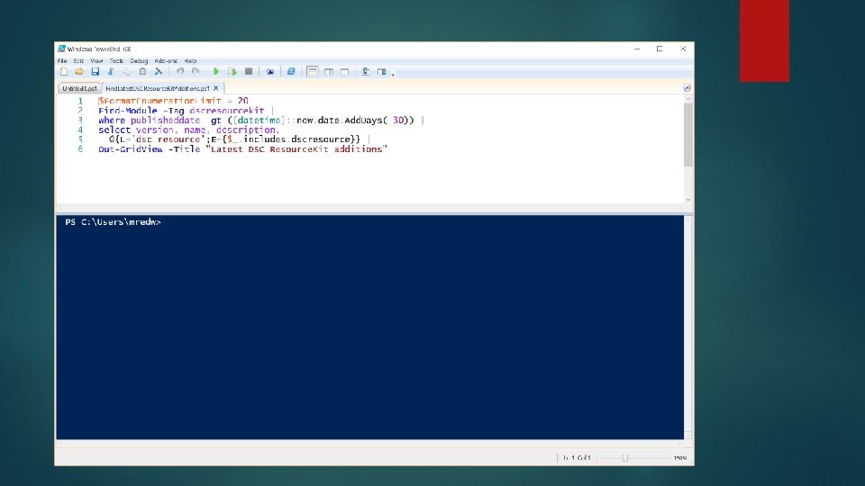Show script pane maximized icon

pos(345,72)
